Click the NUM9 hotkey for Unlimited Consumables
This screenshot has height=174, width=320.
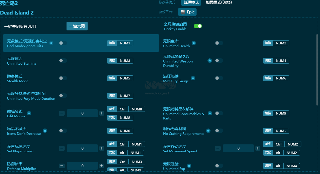tap(276, 113)
